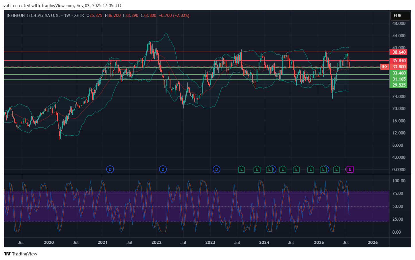Click the dividend D marker near 2023
415x260 pixels.
coord(216,169)
